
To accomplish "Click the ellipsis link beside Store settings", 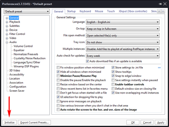I will [159, 67].
